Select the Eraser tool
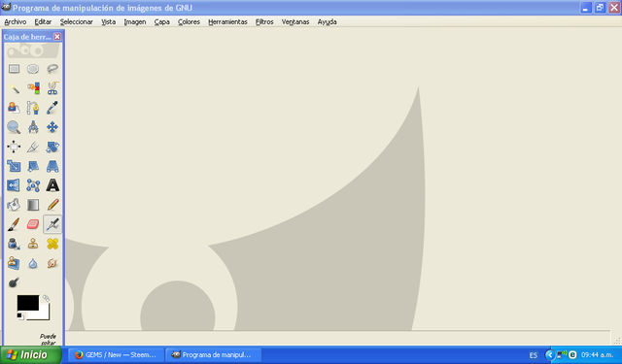622x364 pixels. (33, 224)
